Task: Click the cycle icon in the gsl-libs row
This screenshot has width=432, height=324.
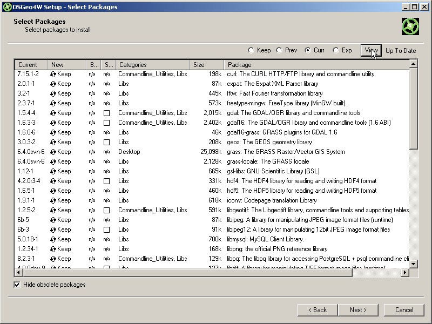Action: (x=53, y=171)
